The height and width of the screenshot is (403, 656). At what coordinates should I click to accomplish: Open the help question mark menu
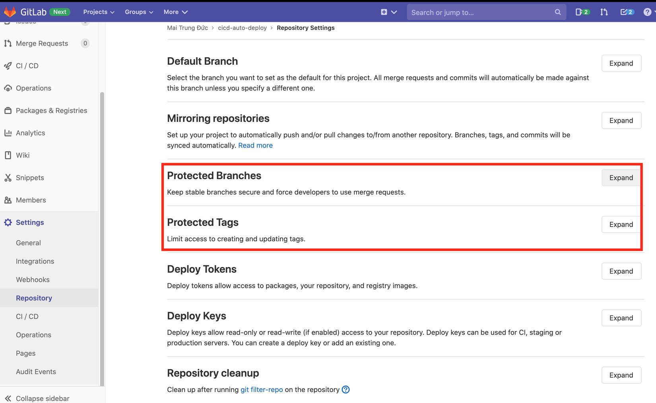[x=647, y=12]
